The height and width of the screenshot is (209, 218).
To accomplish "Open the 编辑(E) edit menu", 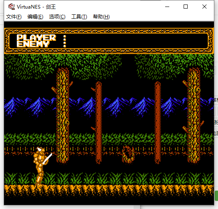I will [x=35, y=17].
